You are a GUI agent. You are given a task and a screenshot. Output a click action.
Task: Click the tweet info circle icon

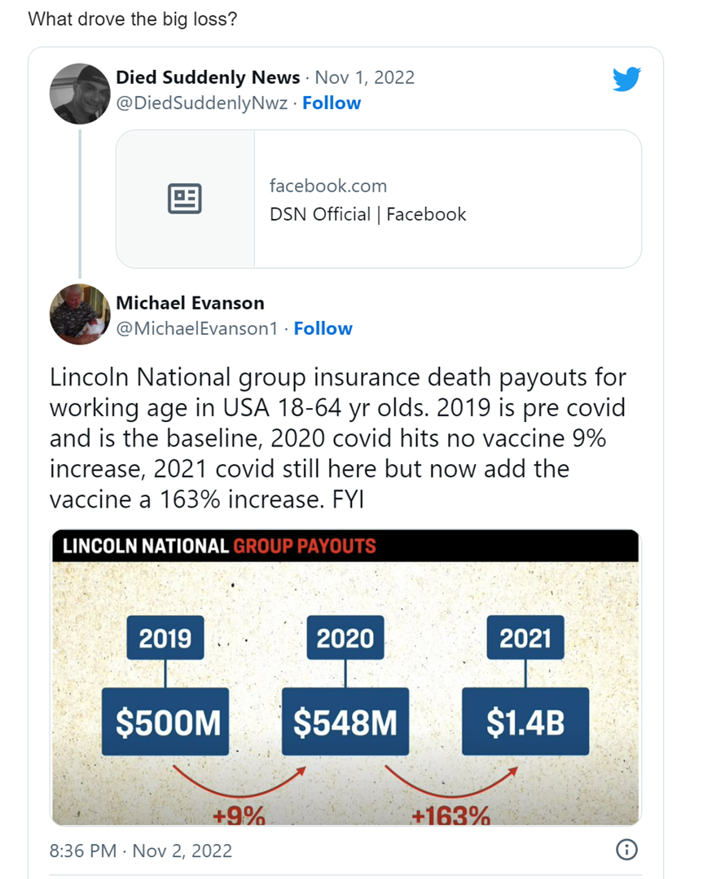(x=626, y=850)
